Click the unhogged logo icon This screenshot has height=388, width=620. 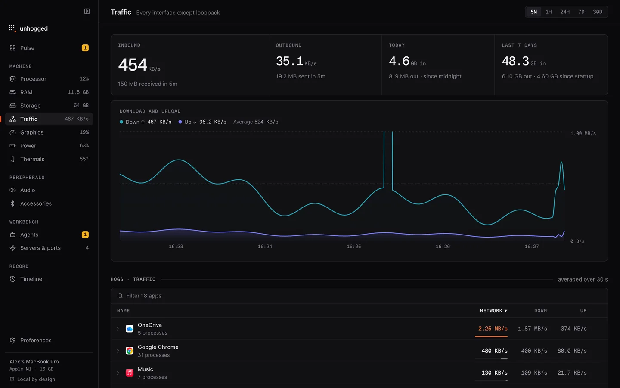[x=12, y=28]
